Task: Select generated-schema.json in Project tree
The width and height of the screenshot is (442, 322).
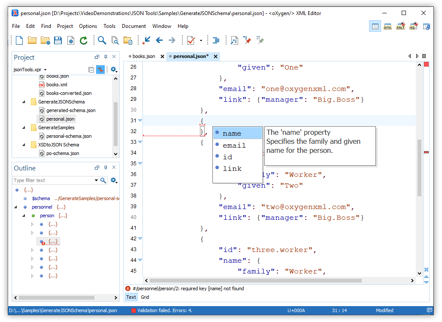Action: pyautogui.click(x=71, y=110)
